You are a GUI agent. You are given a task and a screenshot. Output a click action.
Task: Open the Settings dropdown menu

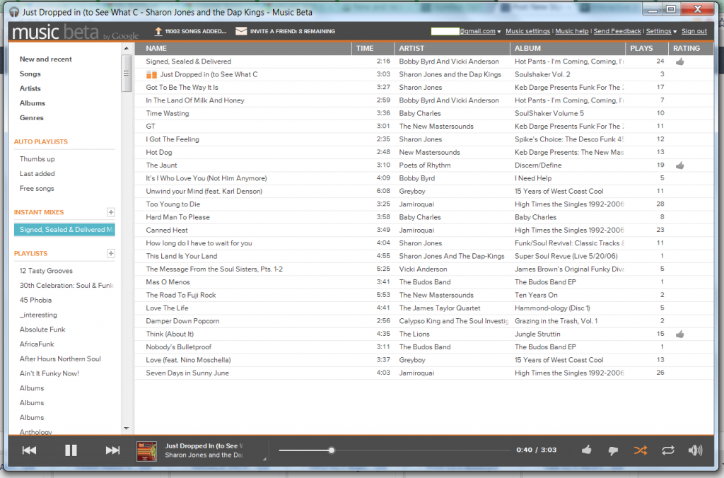pyautogui.click(x=661, y=31)
